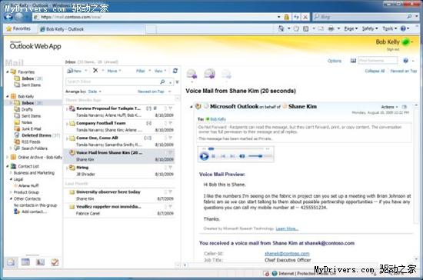423x280 pixels.
Task: Click the Reply icon above the message
Action: pyautogui.click(x=192, y=74)
